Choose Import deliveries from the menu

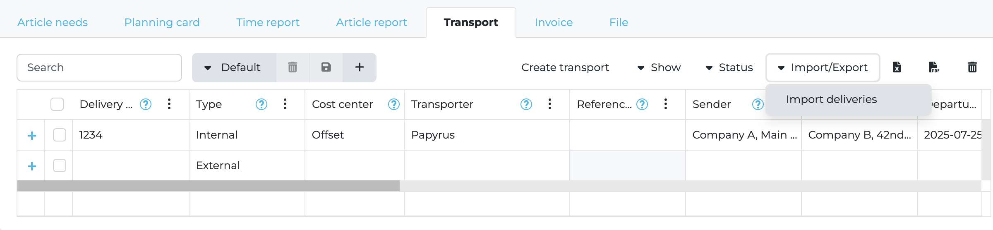tap(831, 99)
